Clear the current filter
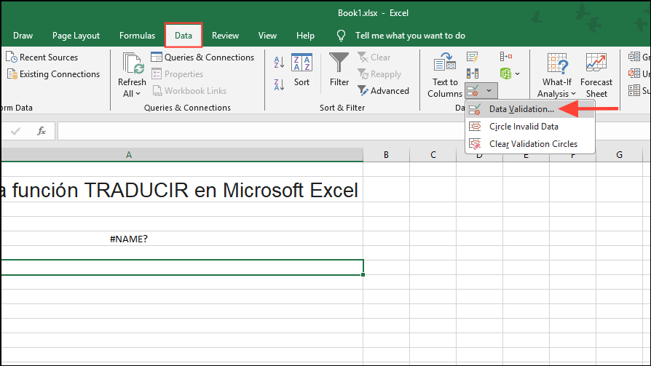The image size is (651, 366). [x=374, y=57]
